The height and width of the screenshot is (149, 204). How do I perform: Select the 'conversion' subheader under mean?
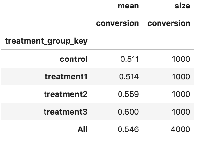[118, 23]
